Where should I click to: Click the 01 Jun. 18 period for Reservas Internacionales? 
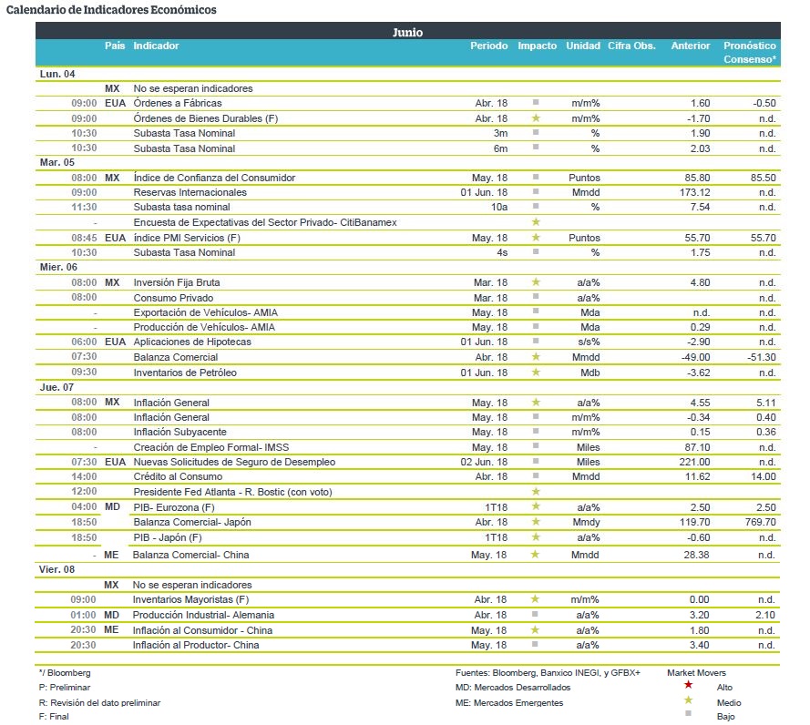click(484, 192)
